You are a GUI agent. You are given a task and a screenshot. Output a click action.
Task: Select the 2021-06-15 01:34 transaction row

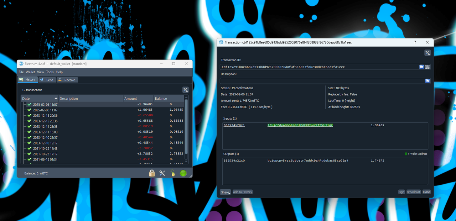point(103,159)
